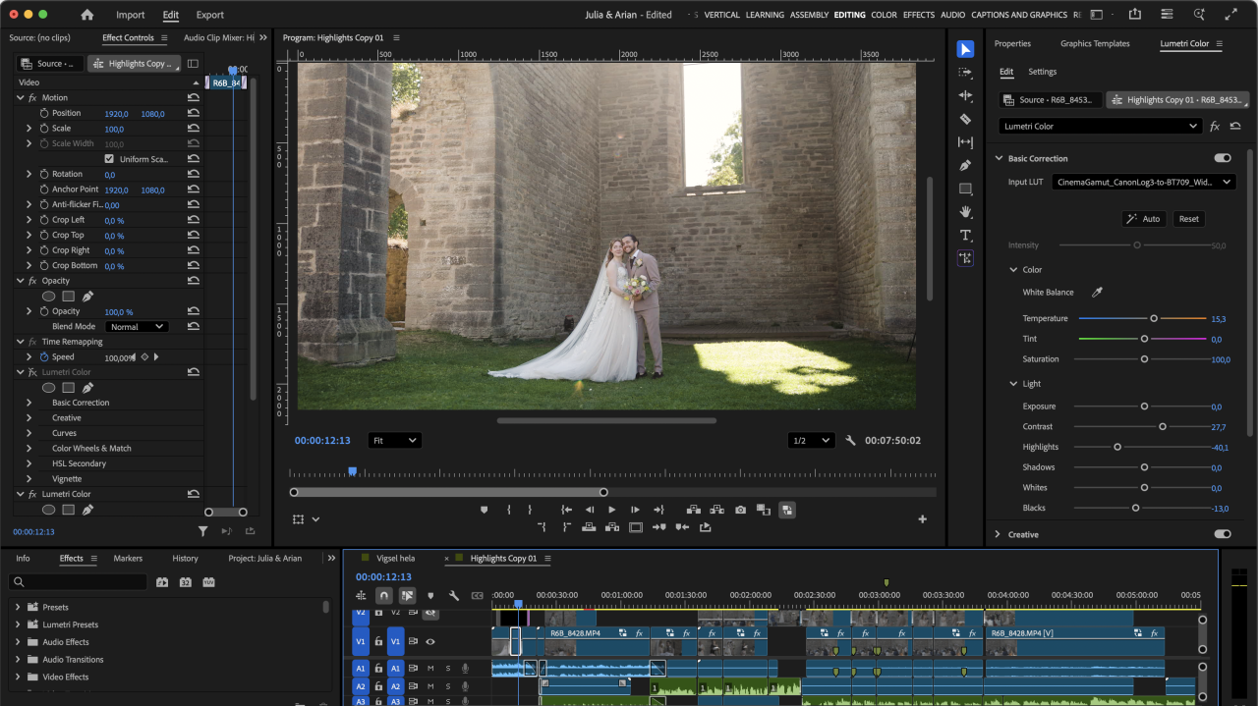Viewport: 1258px width, 706px height.
Task: Open the Blend Mode dropdown
Action: [137, 327]
